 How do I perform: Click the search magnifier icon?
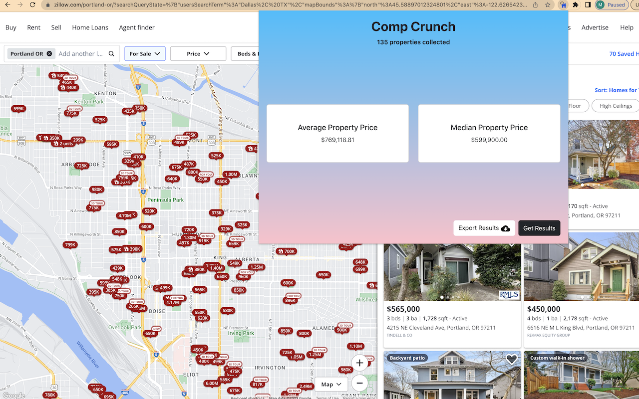(112, 54)
